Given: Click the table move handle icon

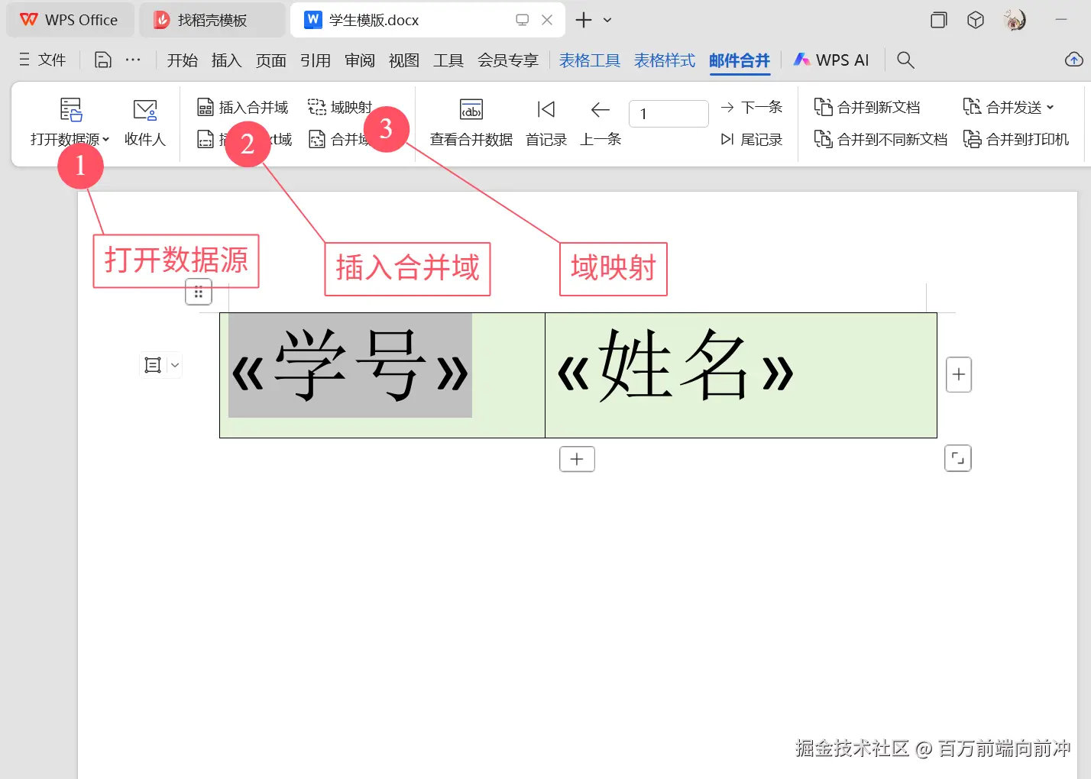Looking at the screenshot, I should coord(199,293).
